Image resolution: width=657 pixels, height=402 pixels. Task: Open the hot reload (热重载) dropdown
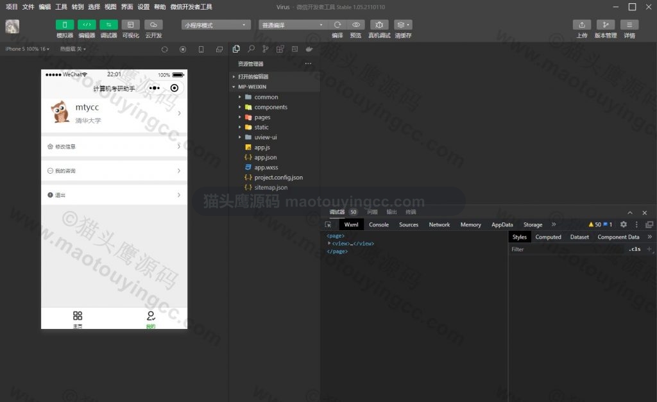click(73, 49)
